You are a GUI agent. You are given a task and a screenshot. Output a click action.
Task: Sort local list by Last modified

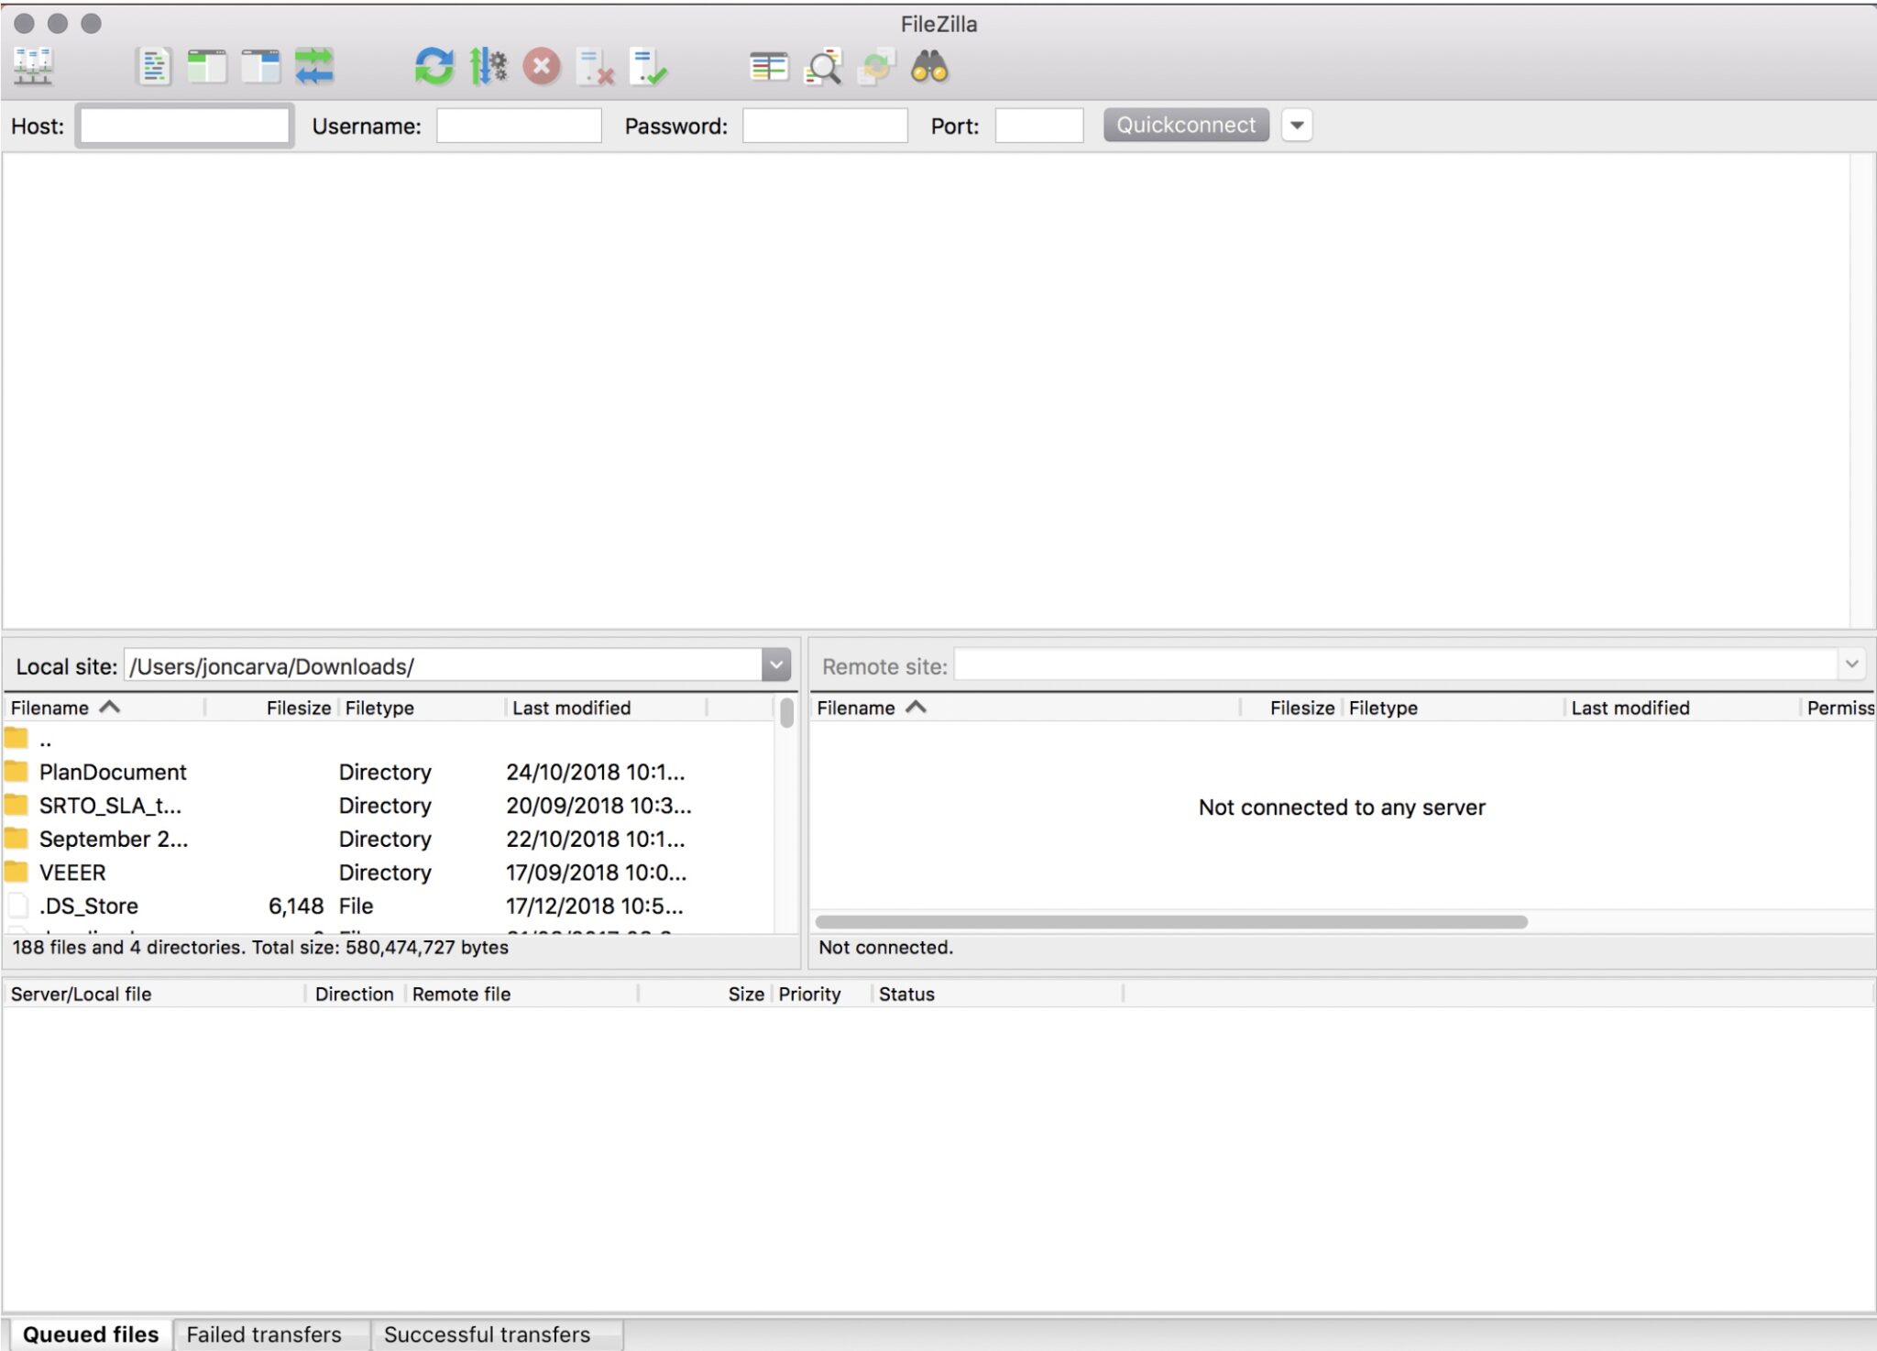(x=606, y=708)
